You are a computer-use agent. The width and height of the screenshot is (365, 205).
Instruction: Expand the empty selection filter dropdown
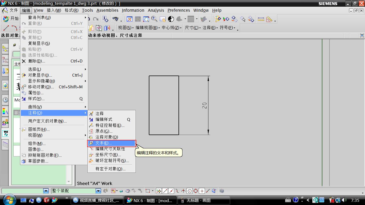[46, 191]
